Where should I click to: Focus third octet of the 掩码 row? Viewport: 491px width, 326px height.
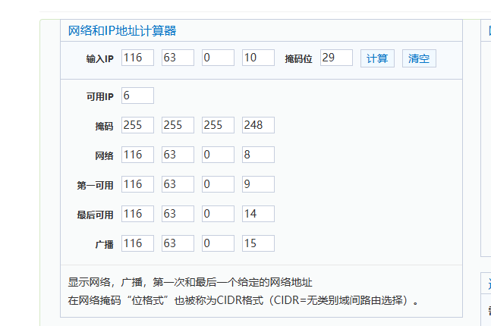[218, 125]
